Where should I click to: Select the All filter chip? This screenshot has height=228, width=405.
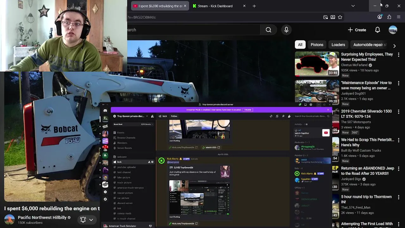click(x=300, y=45)
